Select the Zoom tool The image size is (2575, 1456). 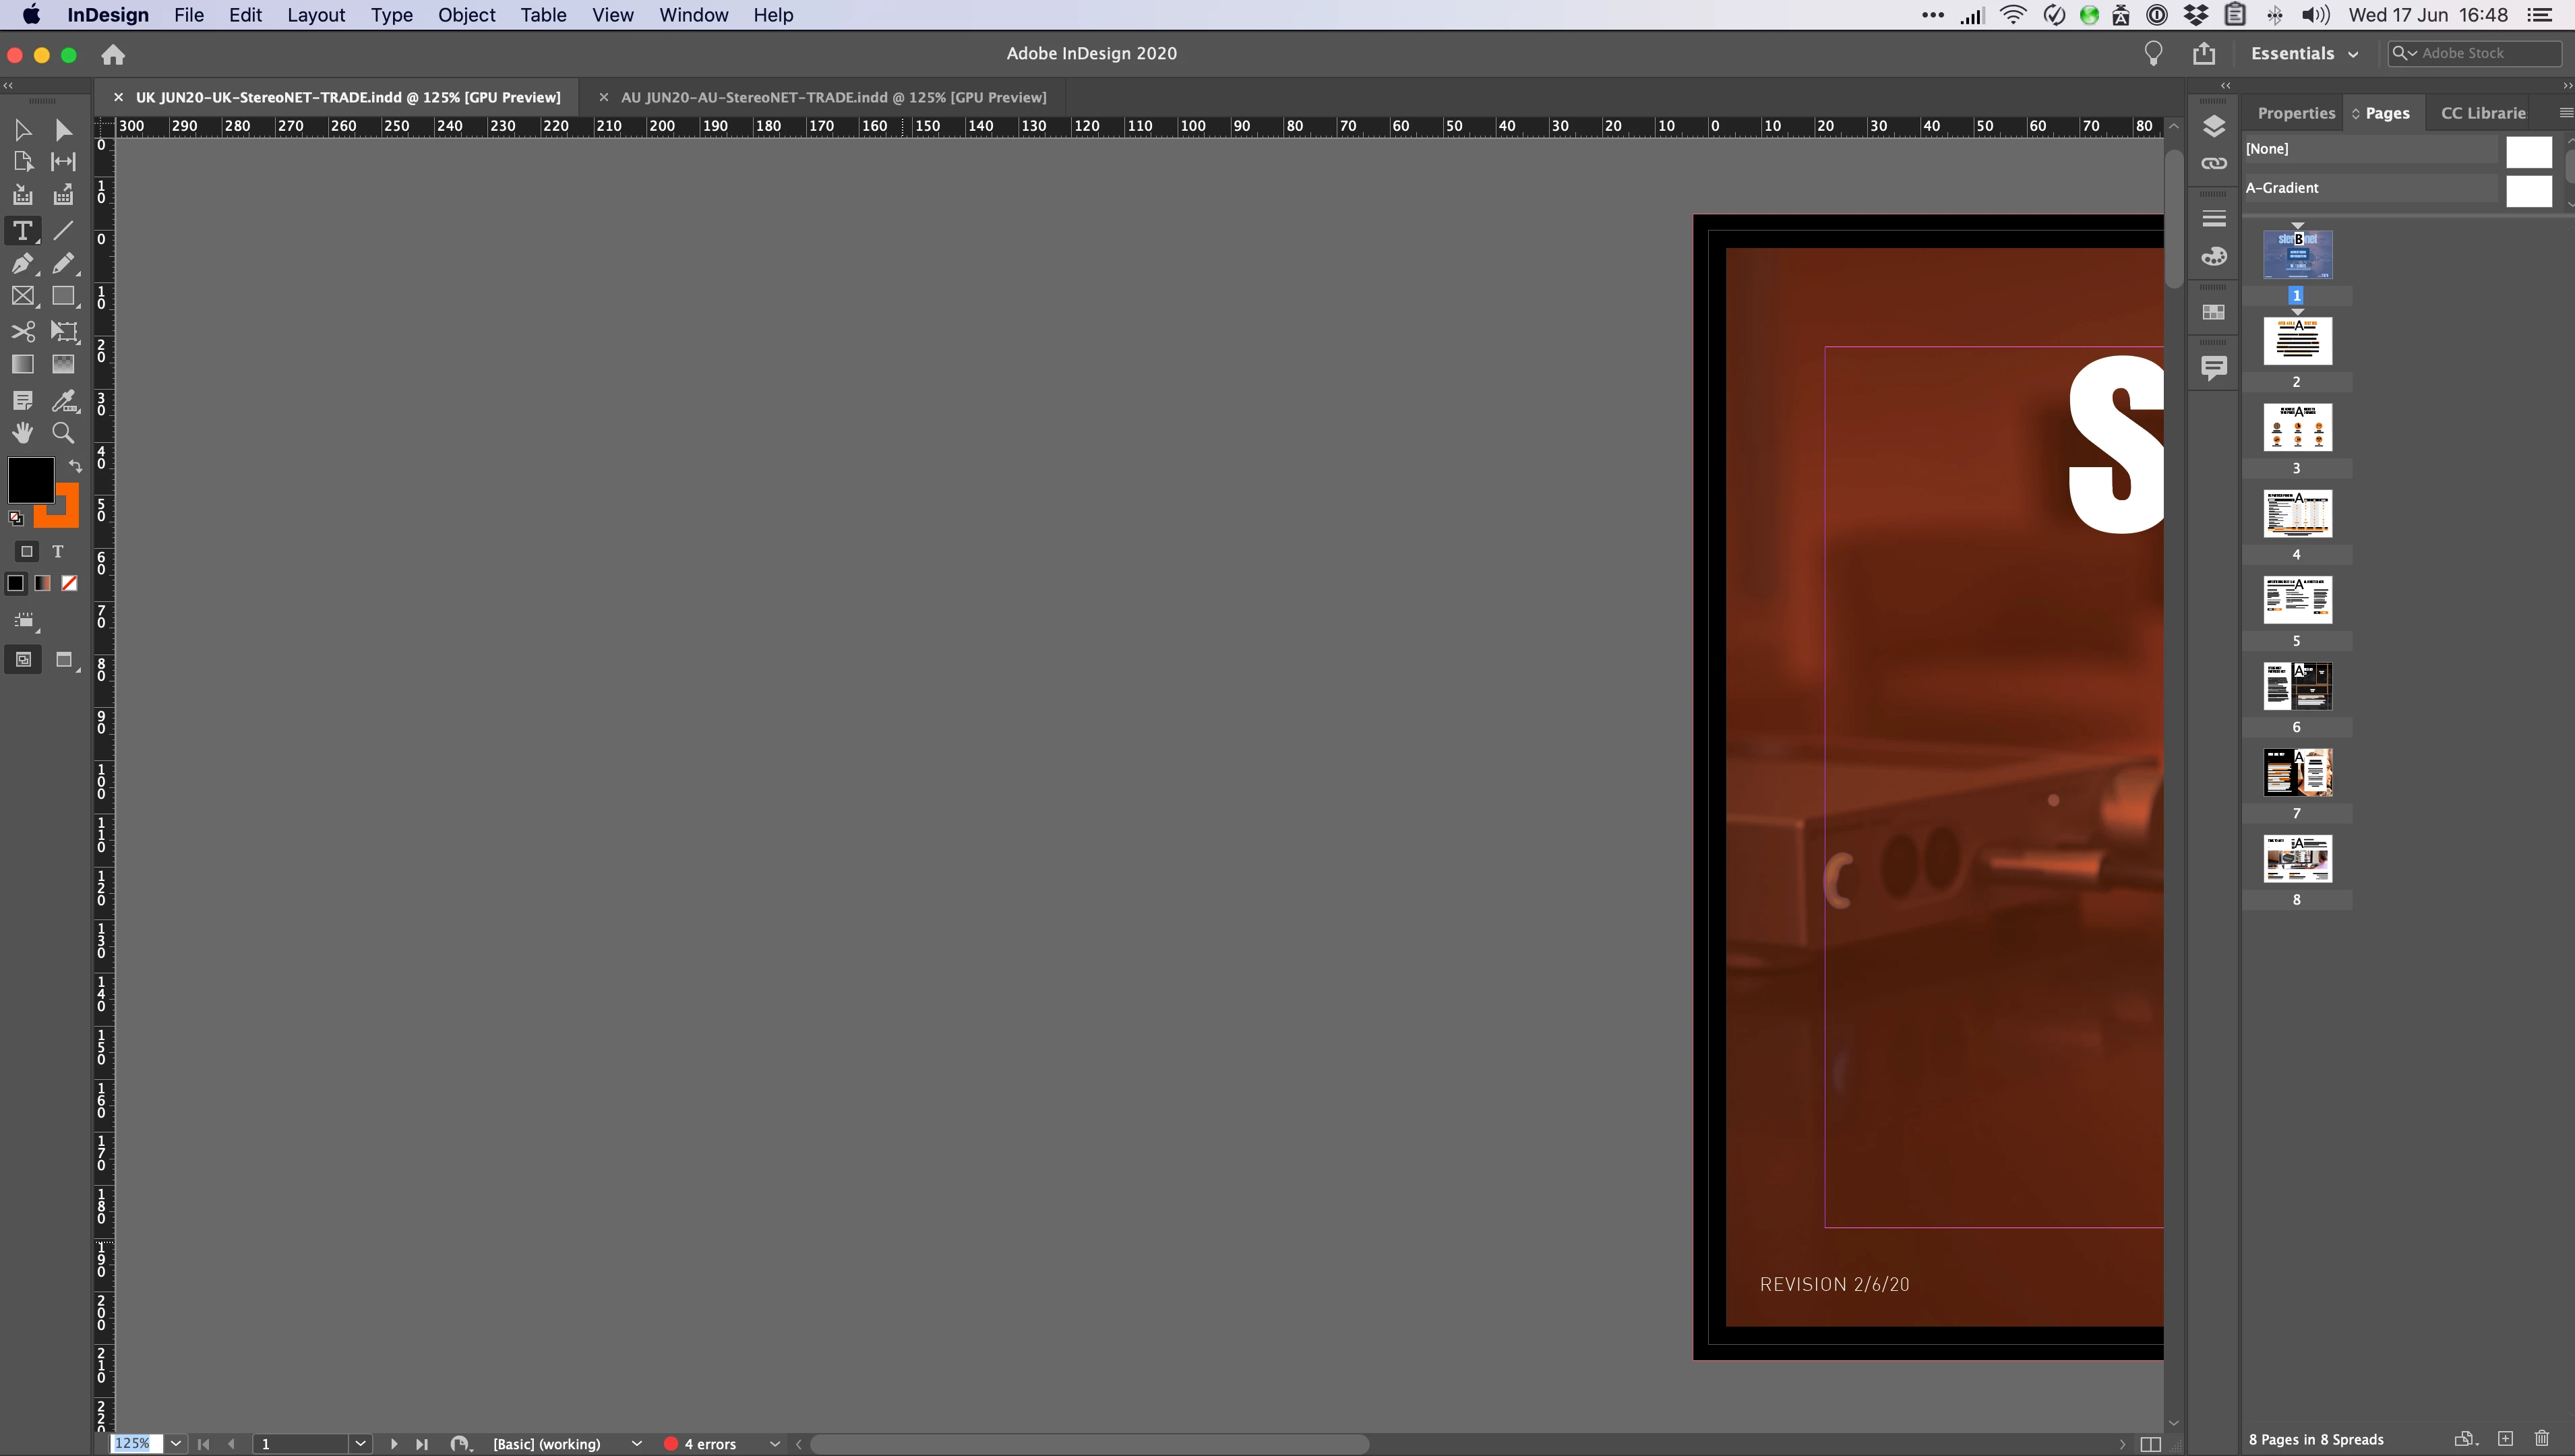pos(63,433)
